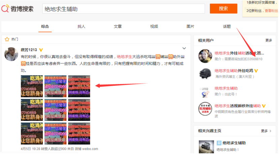Open user 绝地求生透视瞬移外挂辅助
The image size is (280, 156).
click(238, 106)
